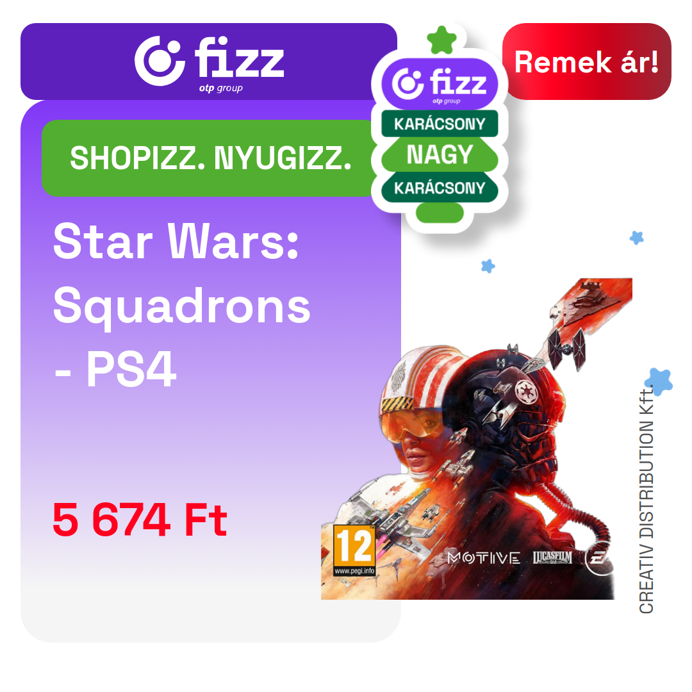Click the upper KARÁCSONY label
Image resolution: width=692 pixels, height=692 pixels.
440,124
